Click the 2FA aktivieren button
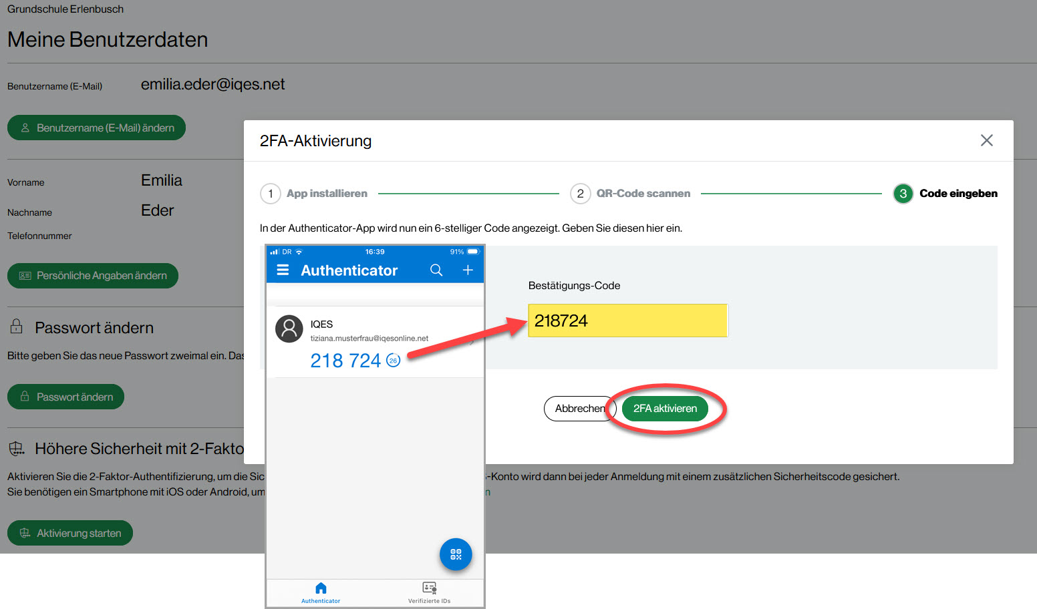 (665, 409)
